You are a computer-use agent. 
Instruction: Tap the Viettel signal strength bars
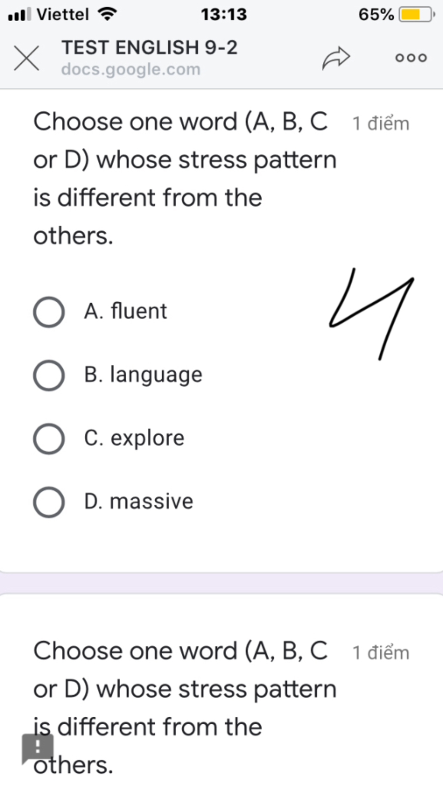(x=19, y=15)
